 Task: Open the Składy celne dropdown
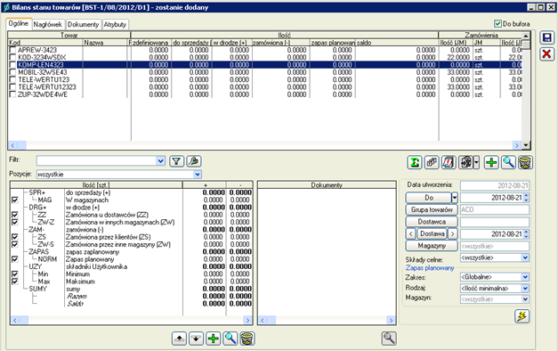click(525, 257)
